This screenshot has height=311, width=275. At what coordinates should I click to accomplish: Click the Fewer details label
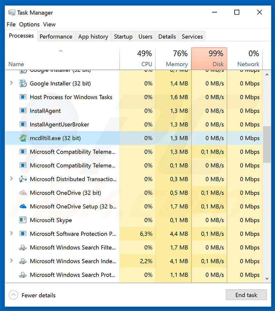[39, 295]
